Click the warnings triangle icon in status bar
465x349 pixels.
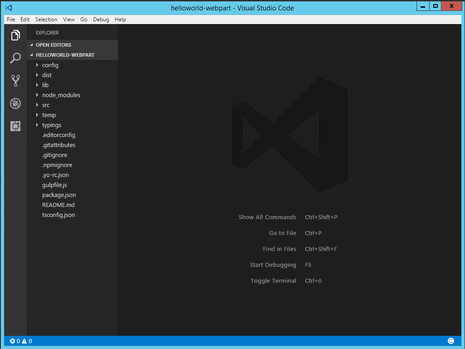24,341
